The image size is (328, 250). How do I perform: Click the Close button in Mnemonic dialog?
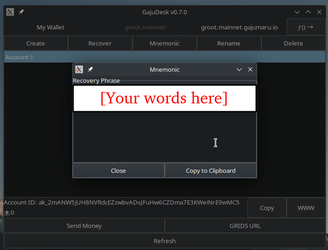[x=118, y=170]
